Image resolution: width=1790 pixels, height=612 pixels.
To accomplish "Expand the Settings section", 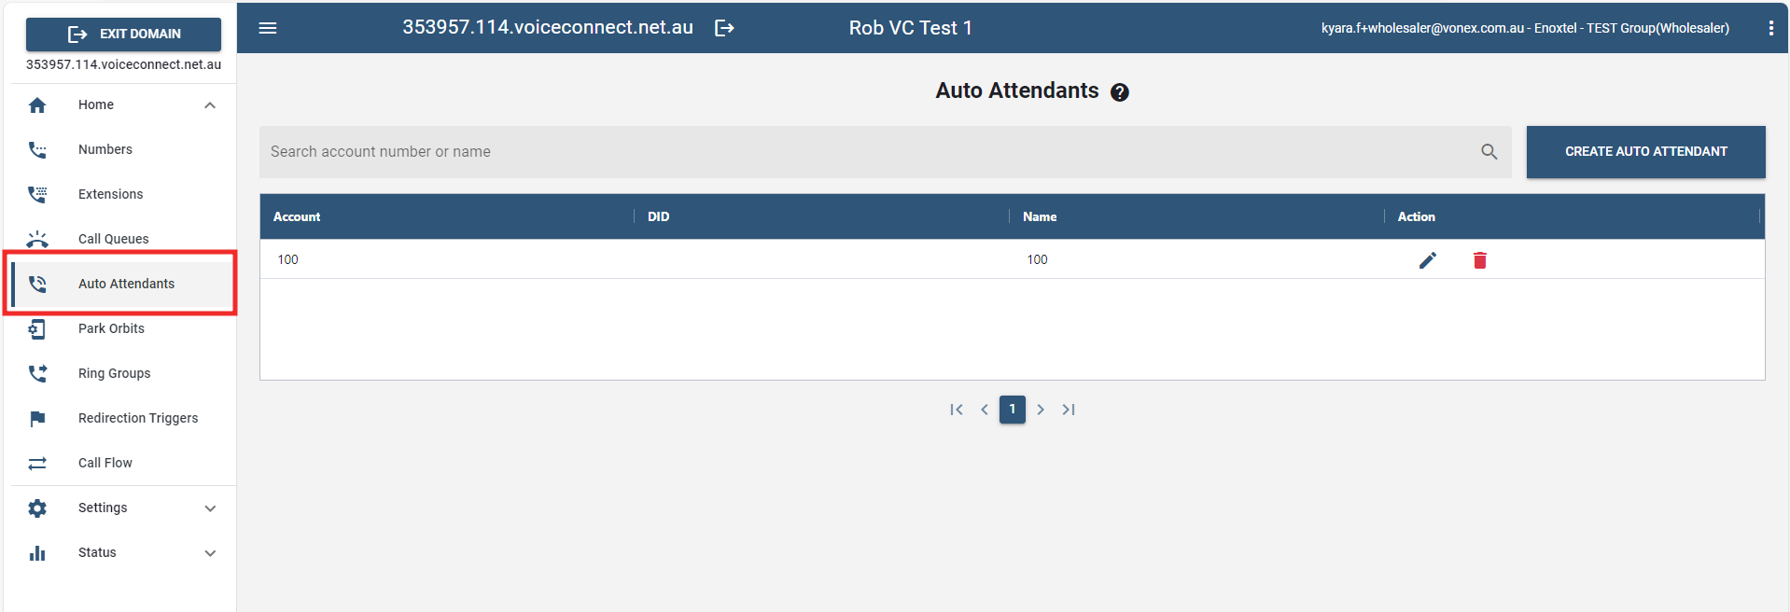I will [210, 508].
